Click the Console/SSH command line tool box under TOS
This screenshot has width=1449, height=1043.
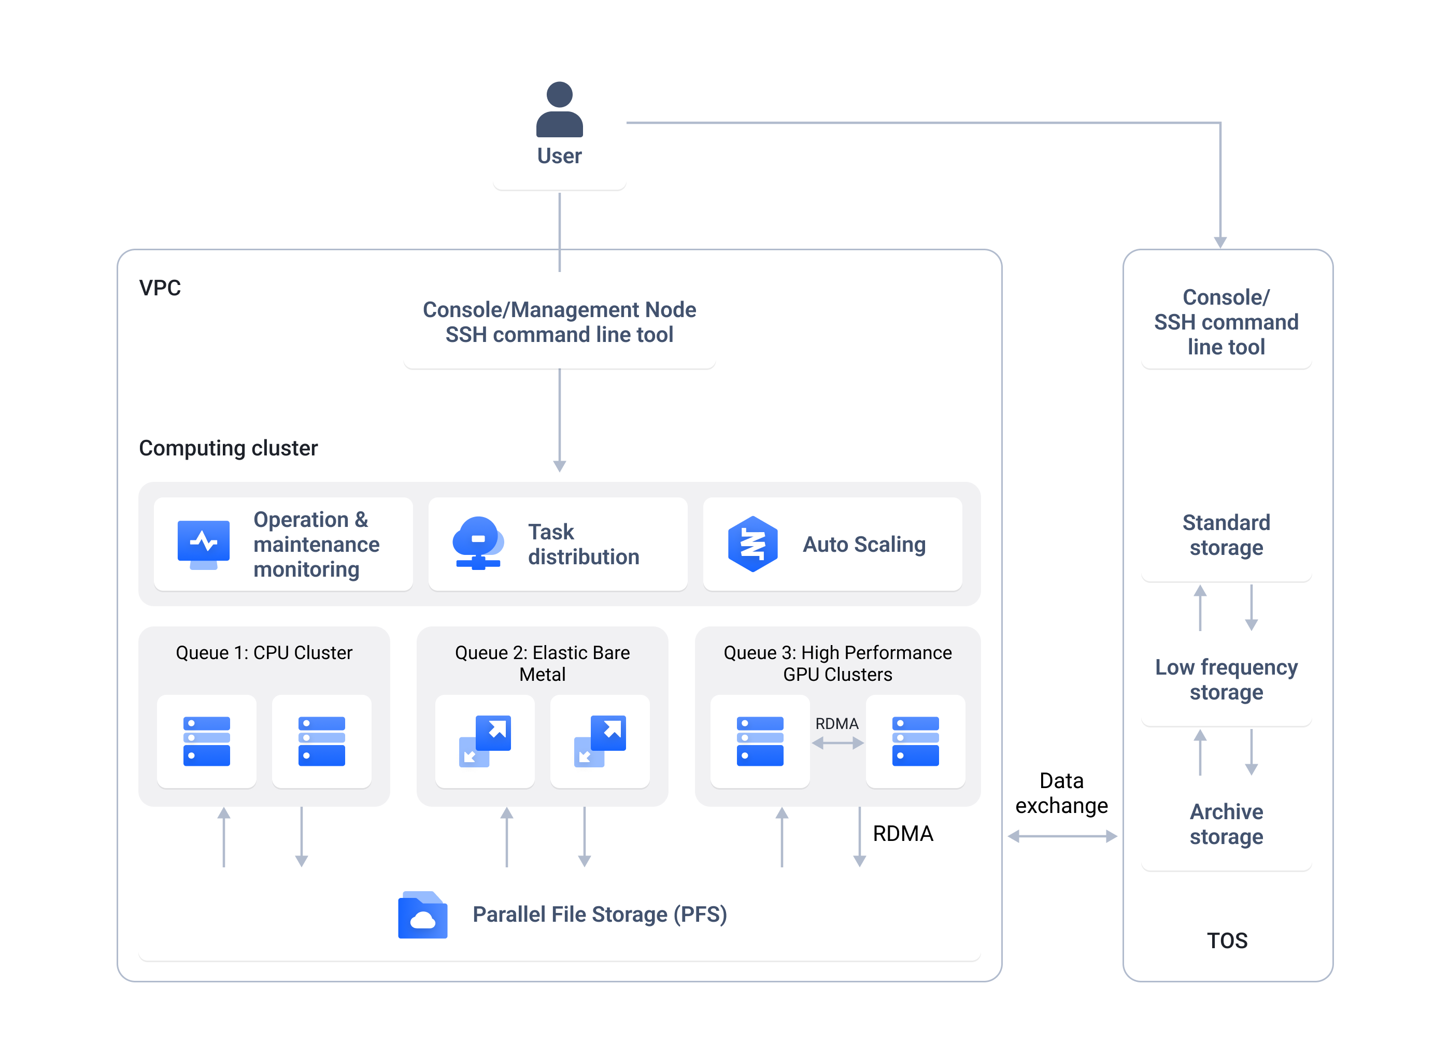1226,322
